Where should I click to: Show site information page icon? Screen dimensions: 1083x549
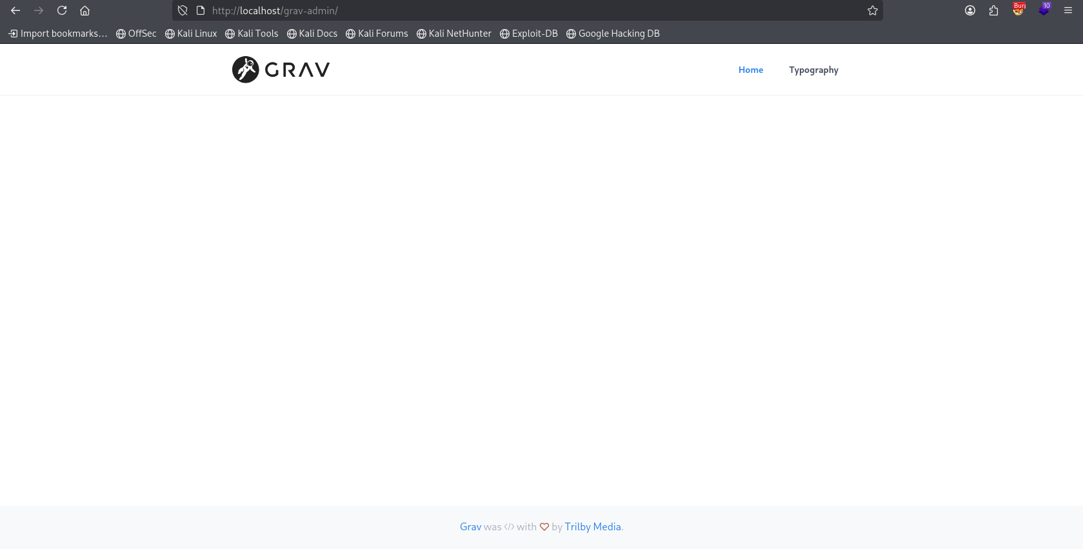(201, 10)
